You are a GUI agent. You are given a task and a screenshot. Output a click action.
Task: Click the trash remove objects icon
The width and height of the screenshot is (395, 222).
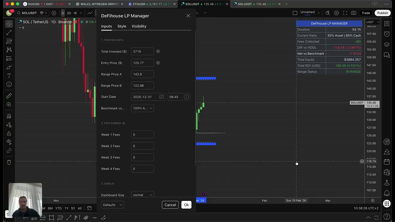pyautogui.click(x=9, y=162)
